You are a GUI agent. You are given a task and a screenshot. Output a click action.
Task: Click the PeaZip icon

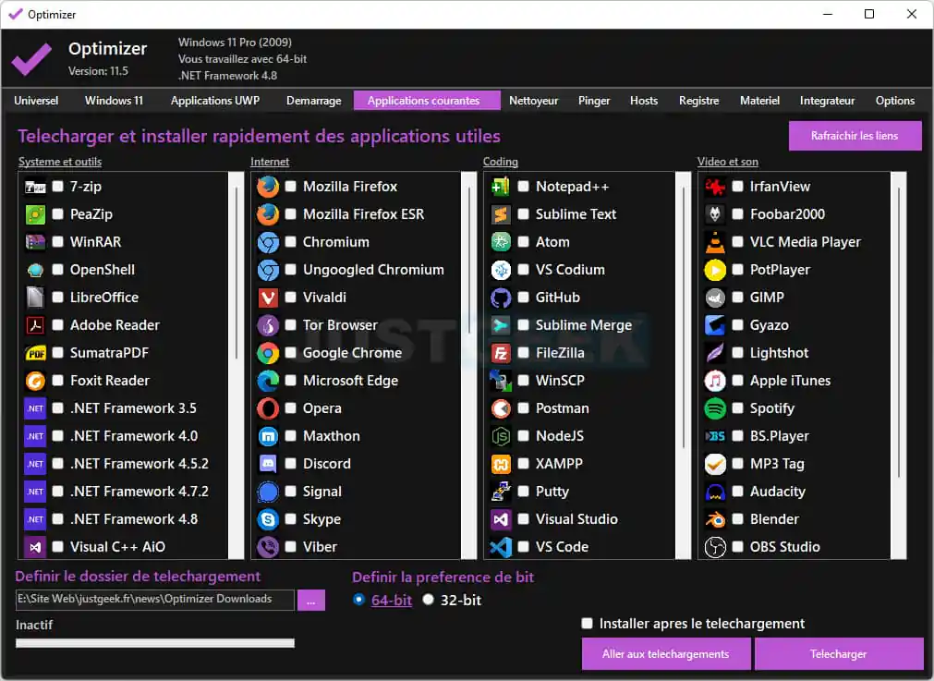(35, 214)
